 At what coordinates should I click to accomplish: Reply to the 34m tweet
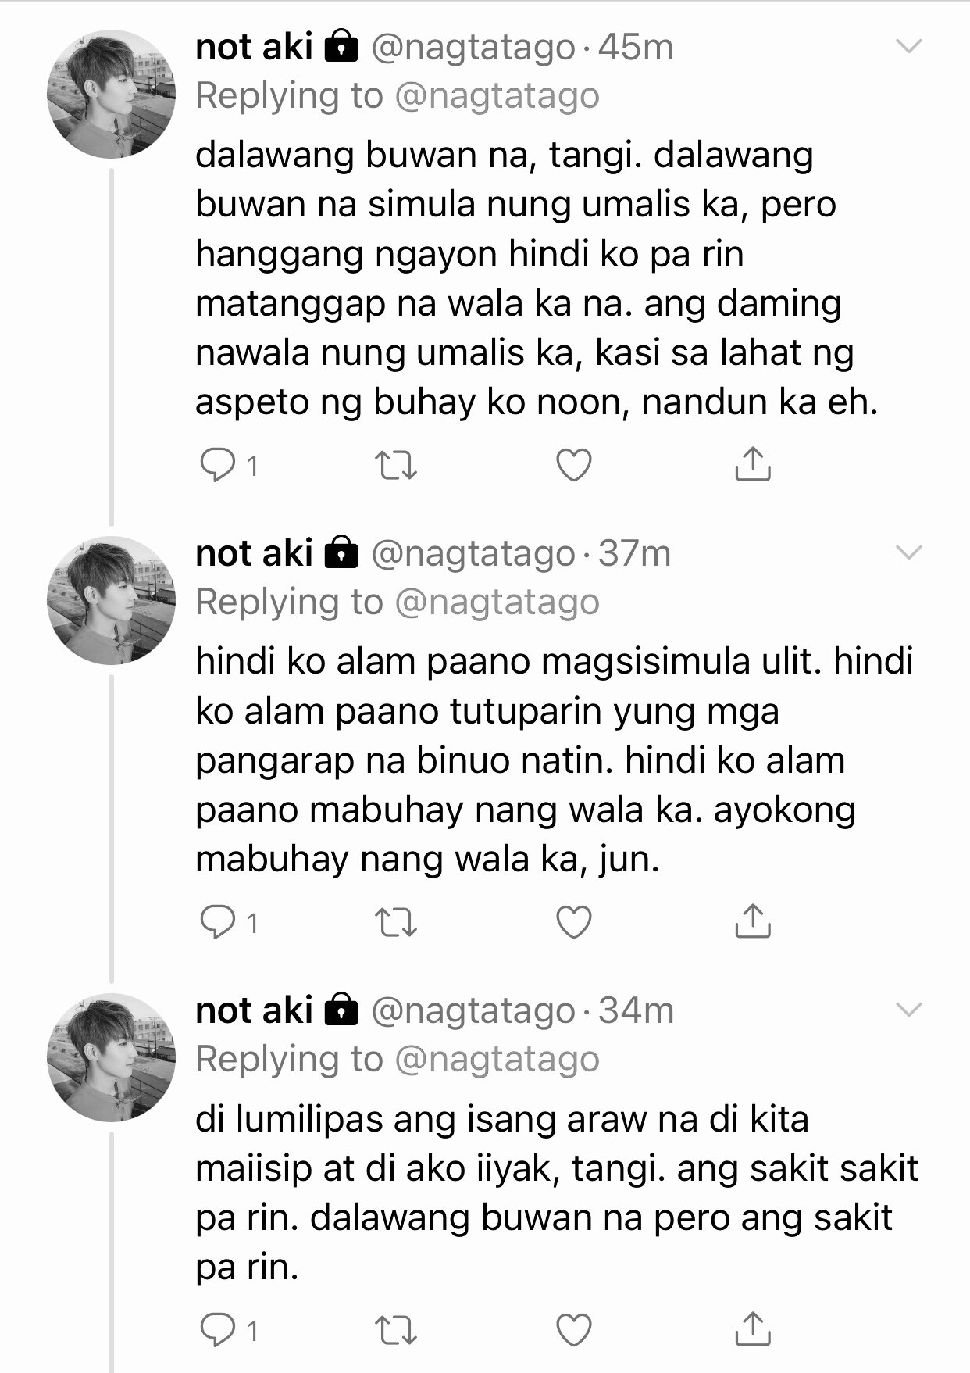click(218, 1331)
